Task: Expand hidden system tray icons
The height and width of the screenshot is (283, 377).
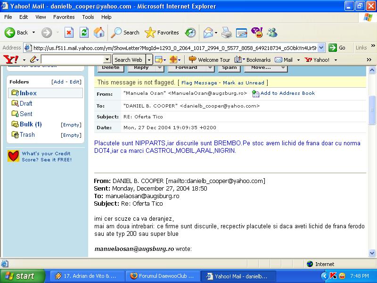Action: pos(324,276)
